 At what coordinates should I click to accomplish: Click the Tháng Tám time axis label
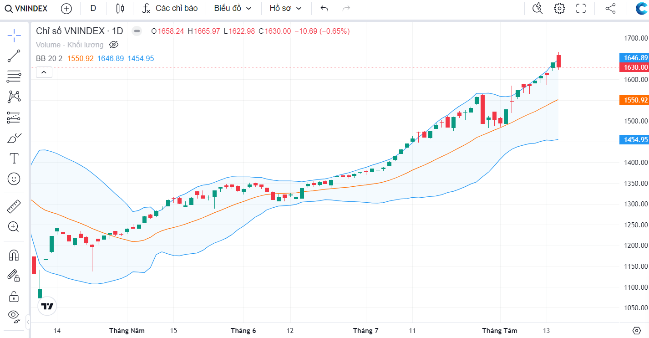[500, 331]
